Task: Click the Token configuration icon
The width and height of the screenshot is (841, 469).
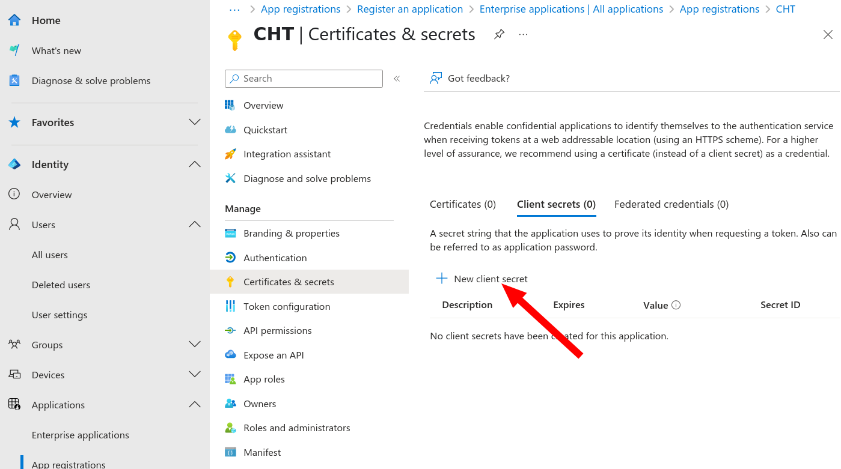Action: [x=230, y=306]
